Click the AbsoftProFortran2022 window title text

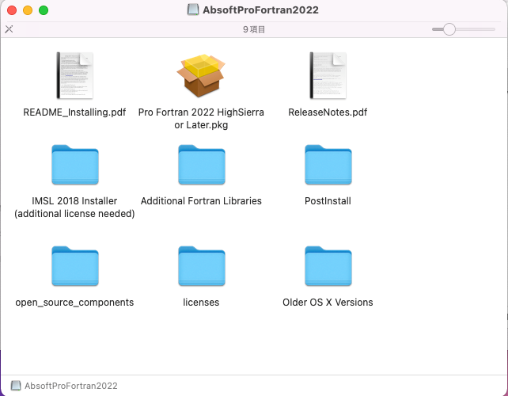coord(260,10)
